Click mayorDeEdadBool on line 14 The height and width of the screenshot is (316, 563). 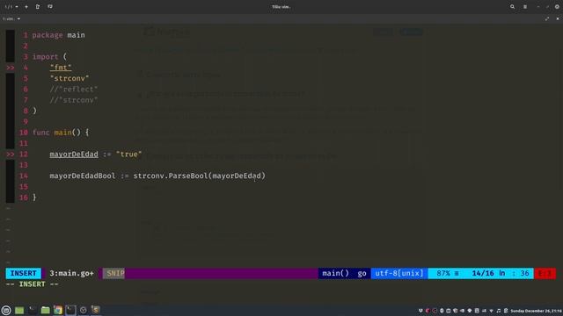point(83,176)
